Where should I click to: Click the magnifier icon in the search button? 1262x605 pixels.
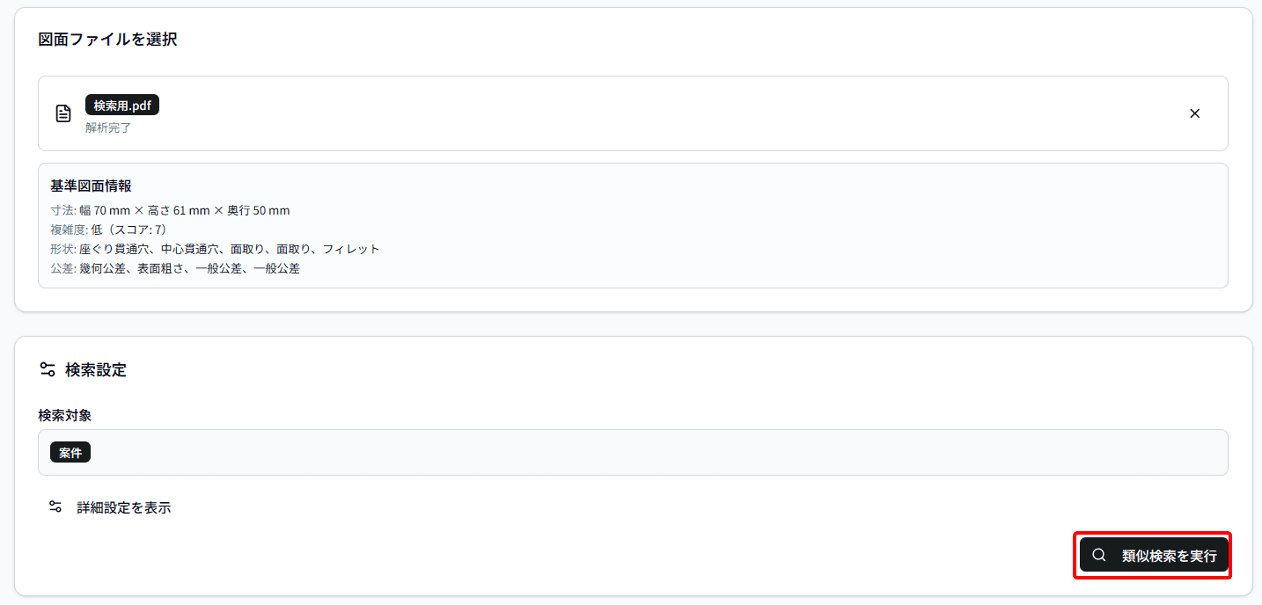(1098, 555)
